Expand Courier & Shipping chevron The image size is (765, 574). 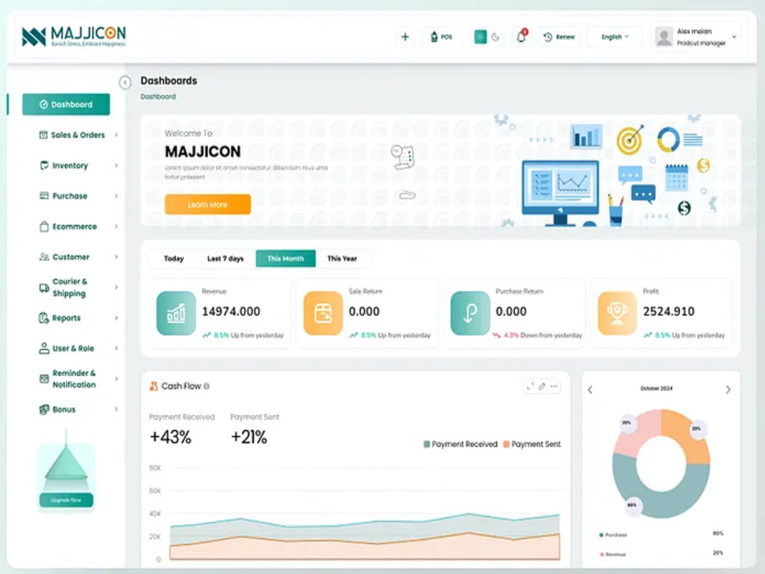click(116, 288)
